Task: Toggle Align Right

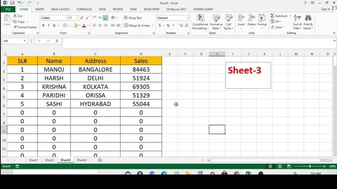Action: point(105,26)
